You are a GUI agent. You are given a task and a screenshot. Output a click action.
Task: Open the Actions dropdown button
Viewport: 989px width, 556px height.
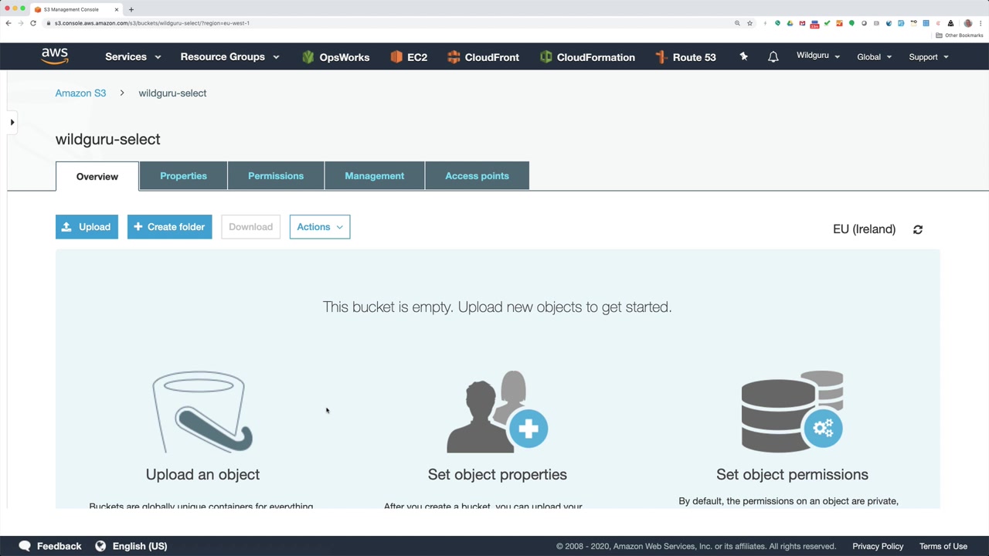pyautogui.click(x=320, y=227)
